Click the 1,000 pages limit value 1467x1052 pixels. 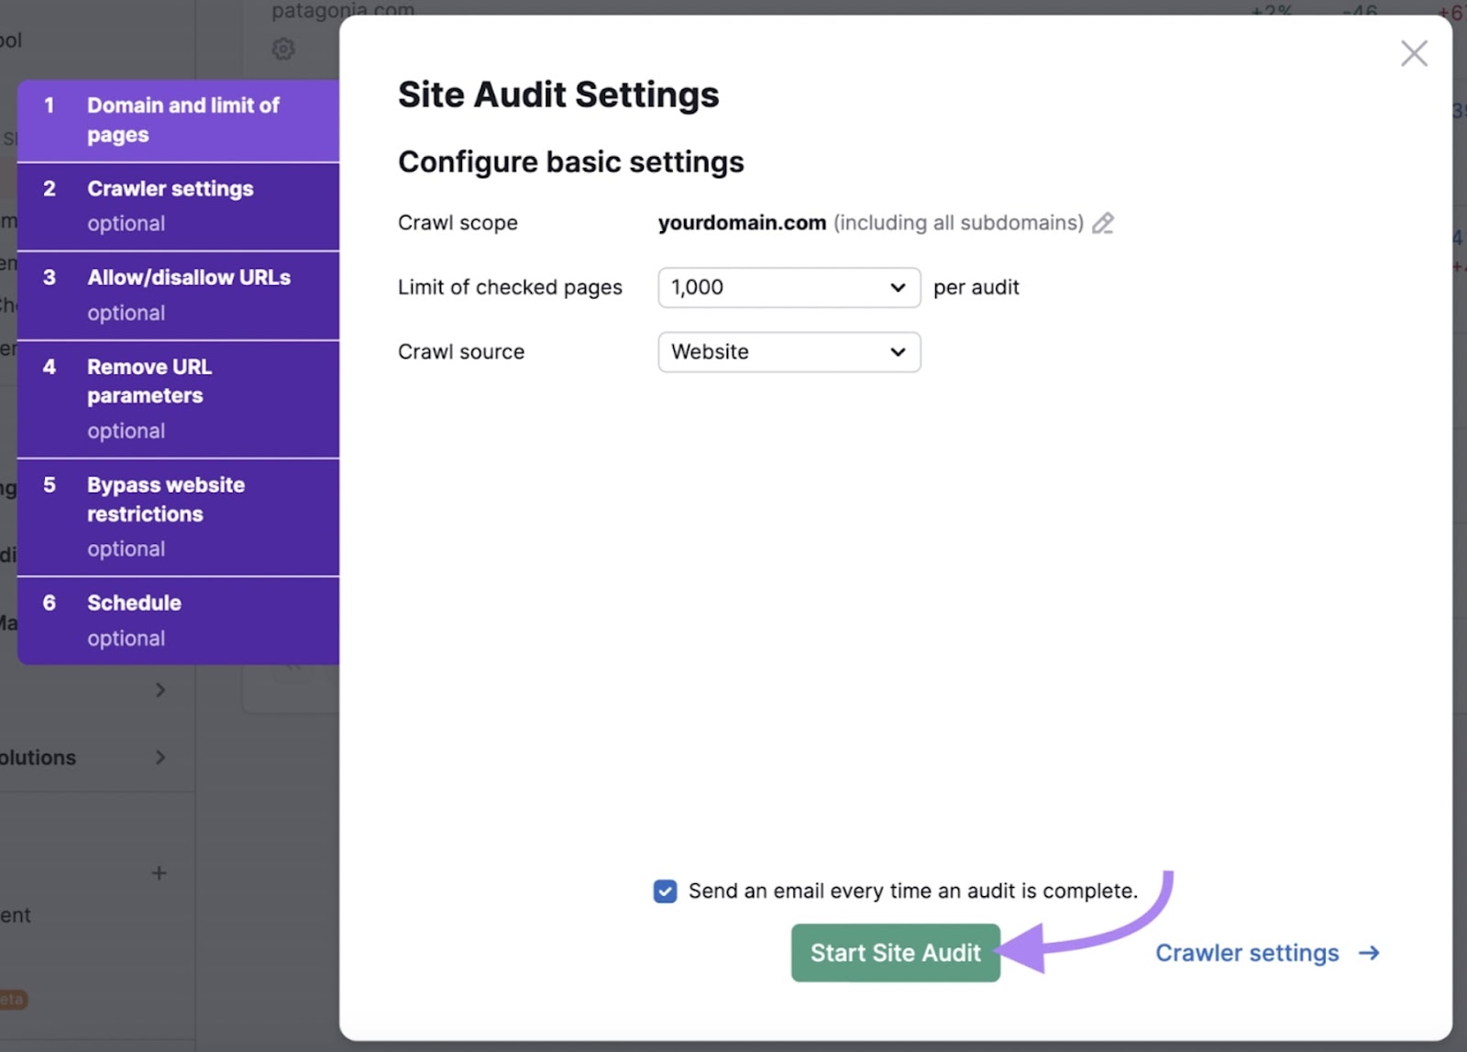click(700, 287)
